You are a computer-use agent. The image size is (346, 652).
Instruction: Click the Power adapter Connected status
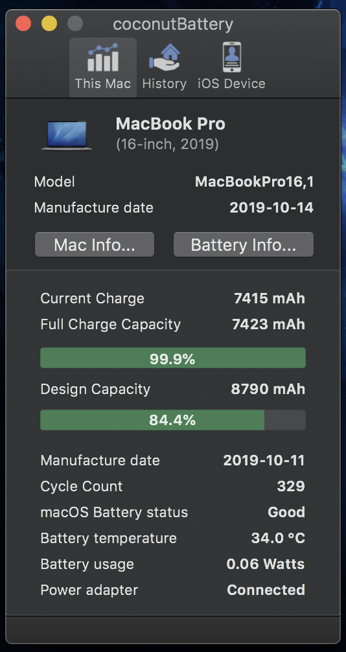click(266, 590)
